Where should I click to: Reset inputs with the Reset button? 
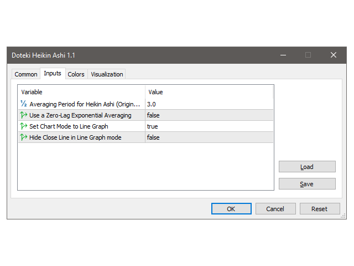coord(320,208)
